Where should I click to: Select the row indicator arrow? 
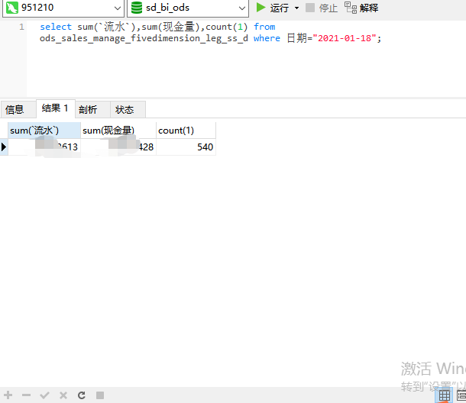click(4, 147)
